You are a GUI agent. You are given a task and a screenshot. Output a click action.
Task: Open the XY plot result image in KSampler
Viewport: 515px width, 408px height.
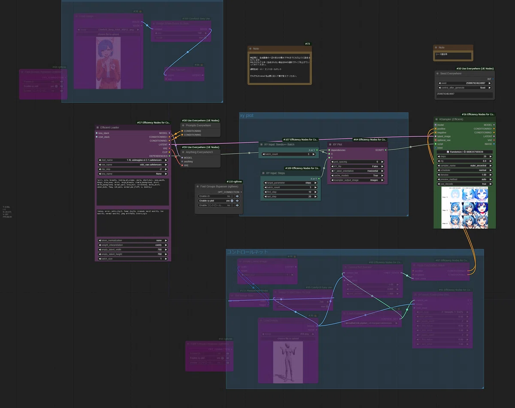(464, 208)
